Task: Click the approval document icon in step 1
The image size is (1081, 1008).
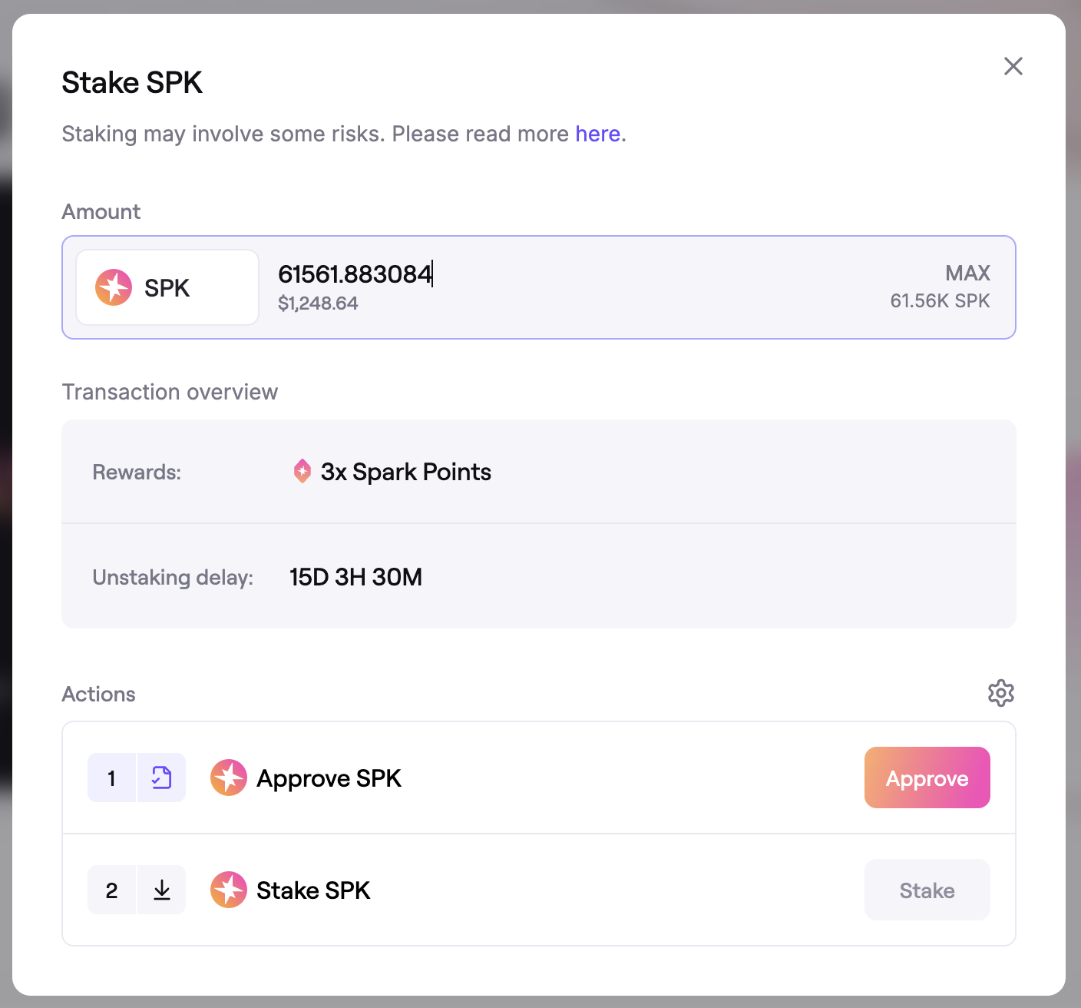Action: click(161, 778)
